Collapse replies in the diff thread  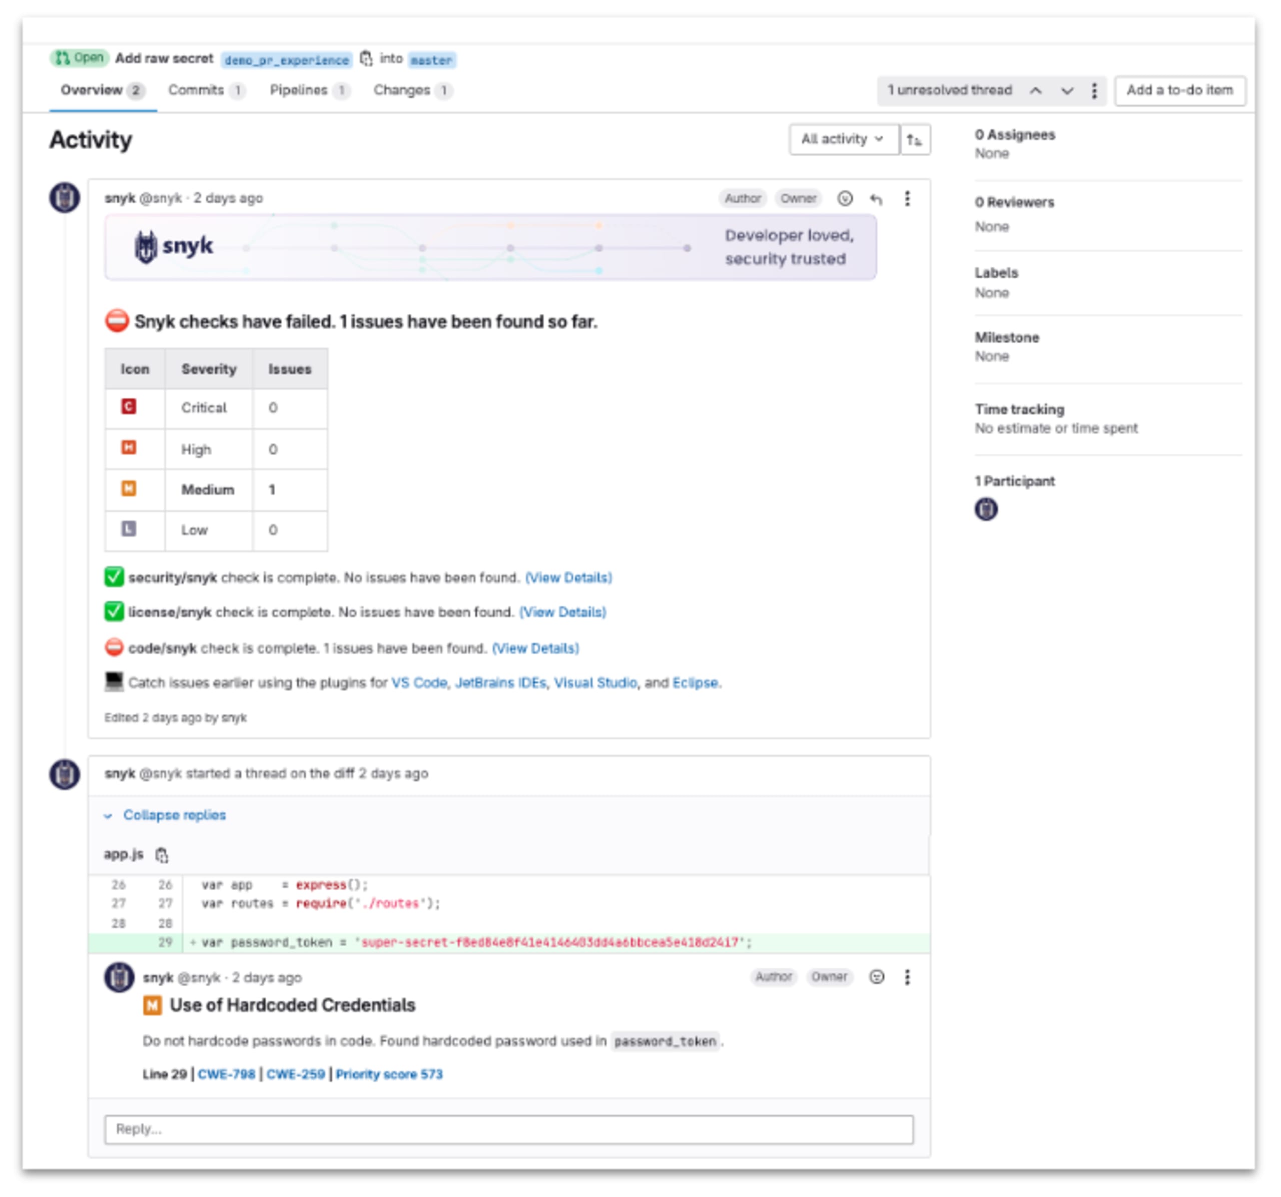(166, 815)
